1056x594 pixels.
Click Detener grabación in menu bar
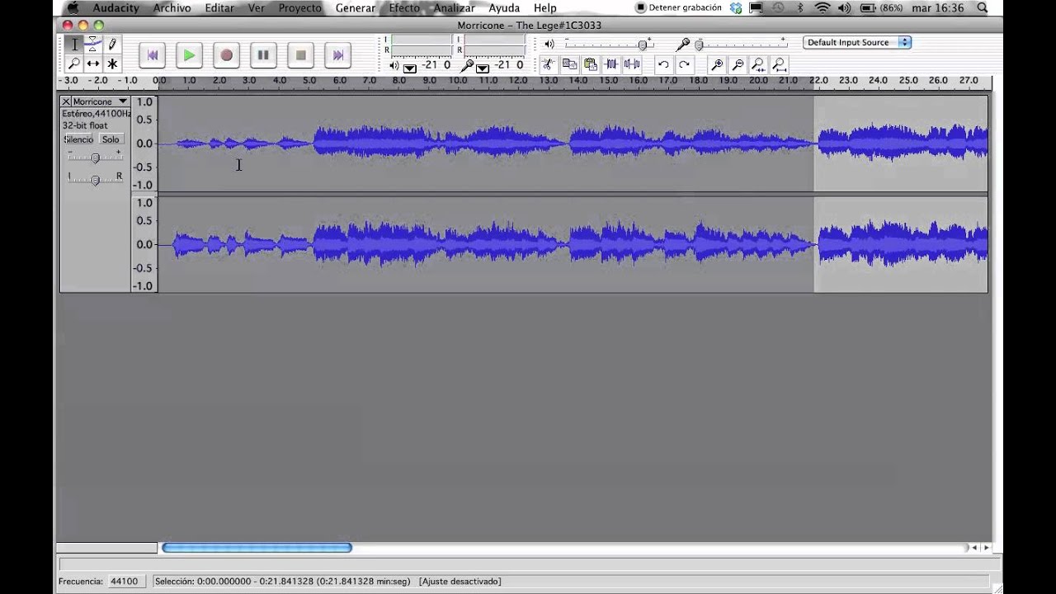(678, 8)
